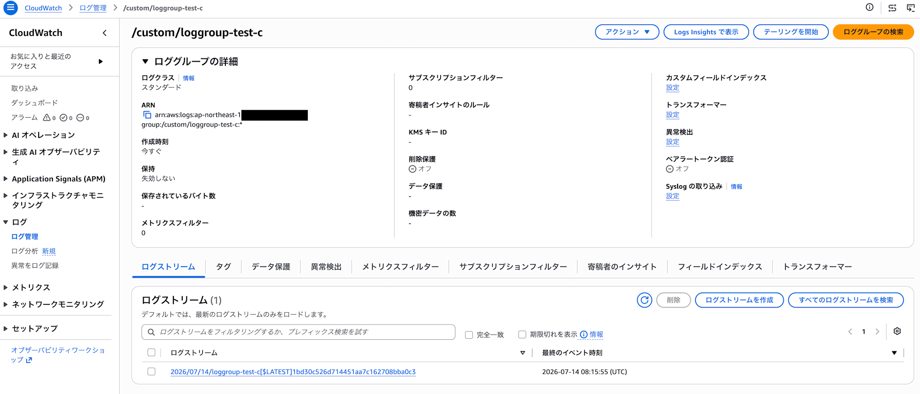Expand インフラストラクチャモニタリング section
The image size is (920, 394).
click(6, 195)
